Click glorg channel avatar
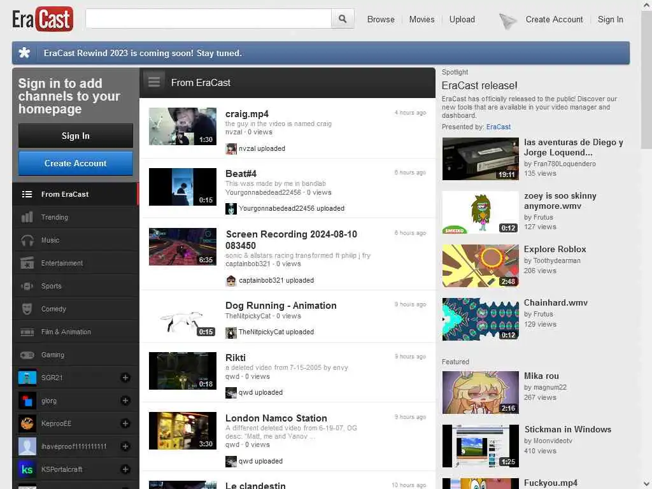Screen dimensions: 652x489 pyautogui.click(x=27, y=400)
